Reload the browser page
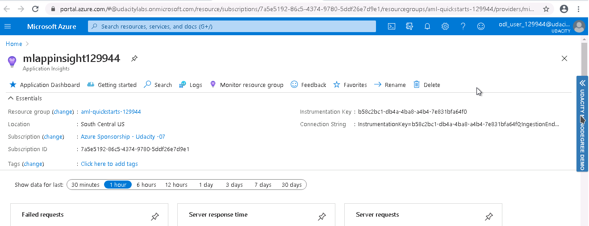Screen dimensions: 589x226 click(x=35, y=8)
